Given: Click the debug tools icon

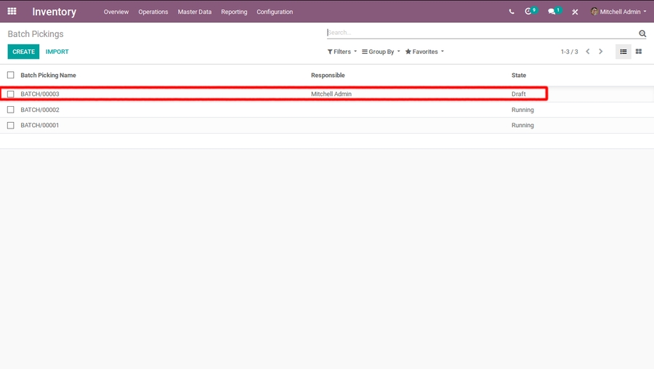Looking at the screenshot, I should click(575, 12).
